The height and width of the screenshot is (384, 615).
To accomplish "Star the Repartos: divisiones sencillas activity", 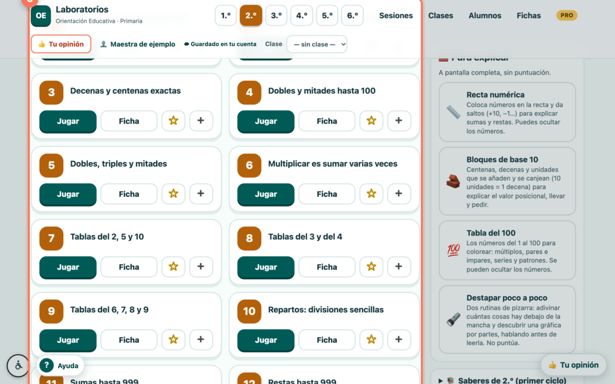I will point(371,339).
